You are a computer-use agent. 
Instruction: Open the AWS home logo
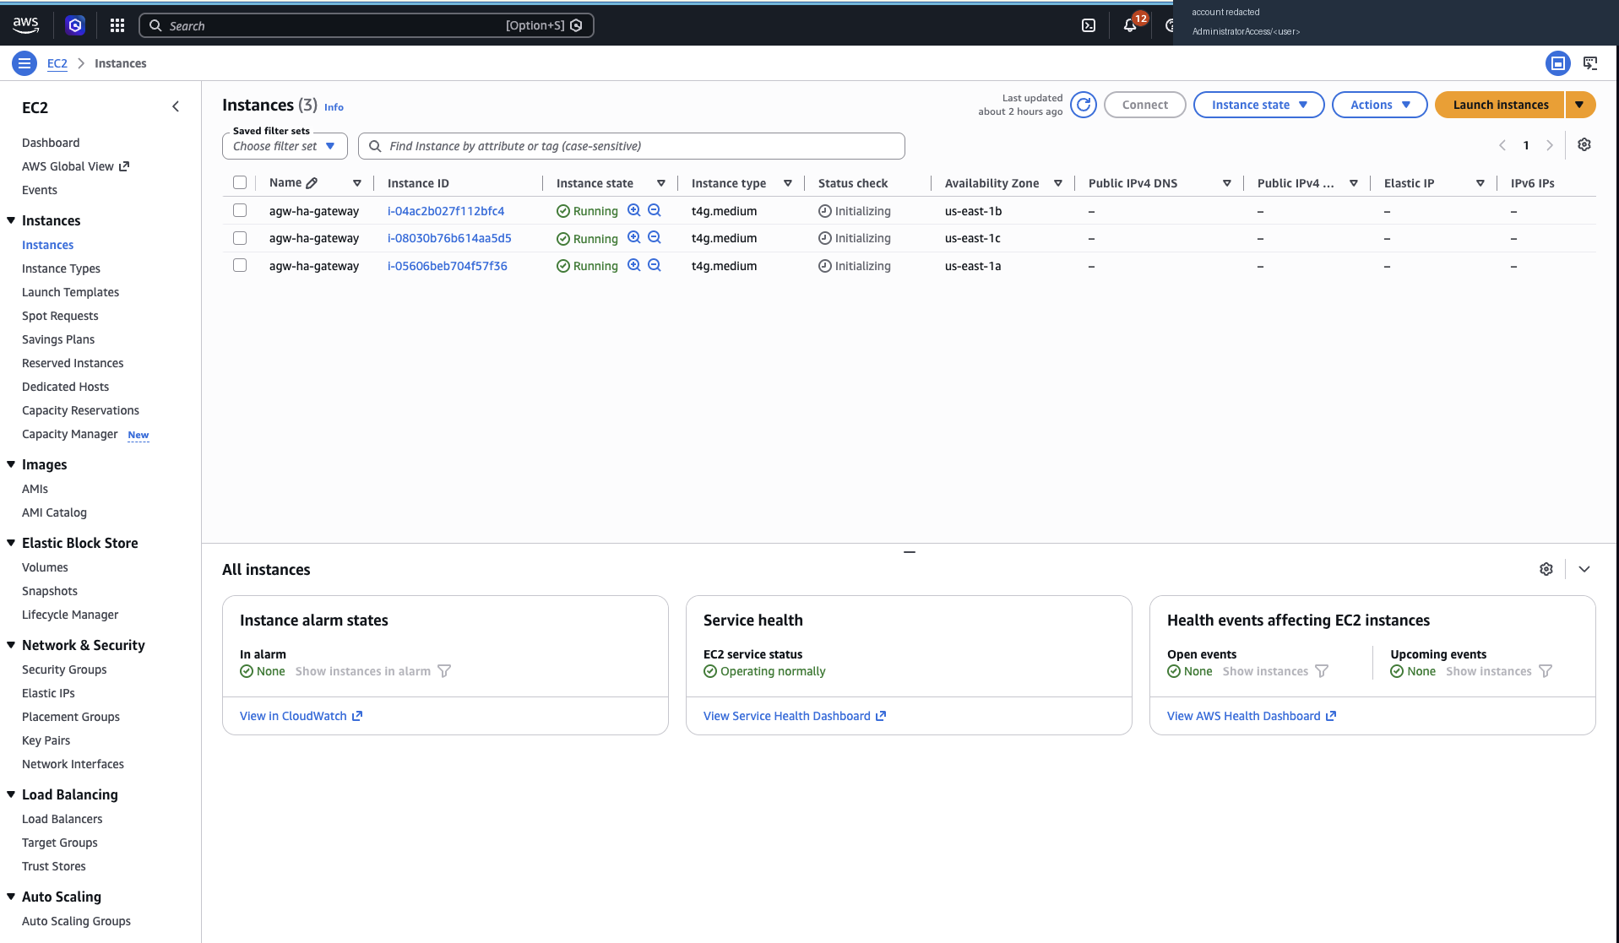coord(25,25)
